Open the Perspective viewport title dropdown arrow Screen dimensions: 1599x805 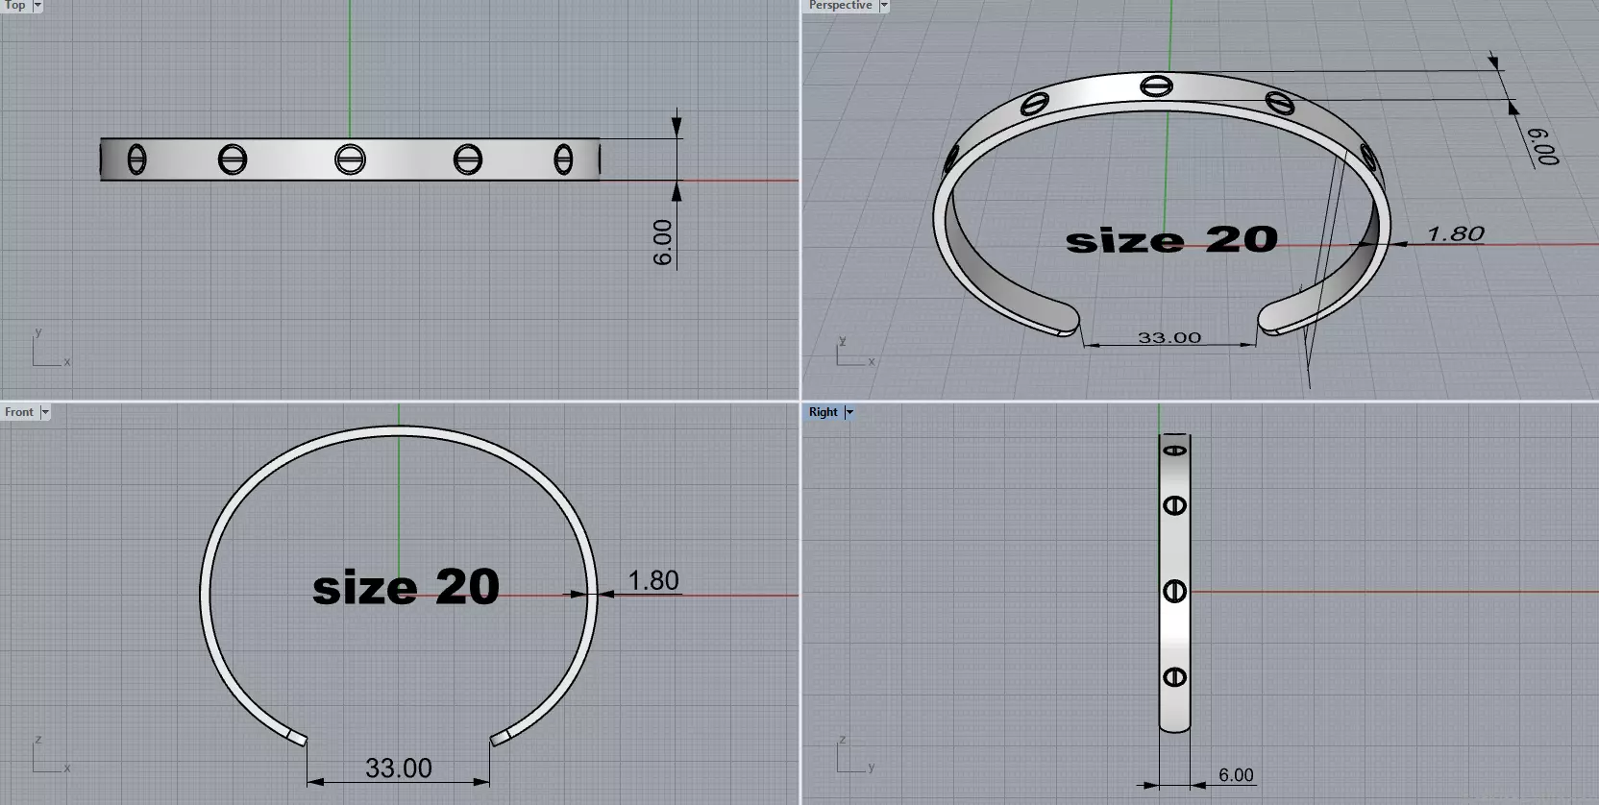(884, 6)
